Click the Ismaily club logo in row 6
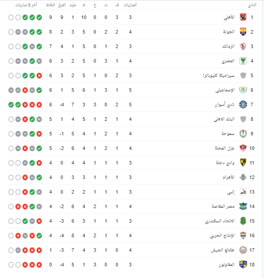This screenshot has width=266, height=280. click(243, 90)
